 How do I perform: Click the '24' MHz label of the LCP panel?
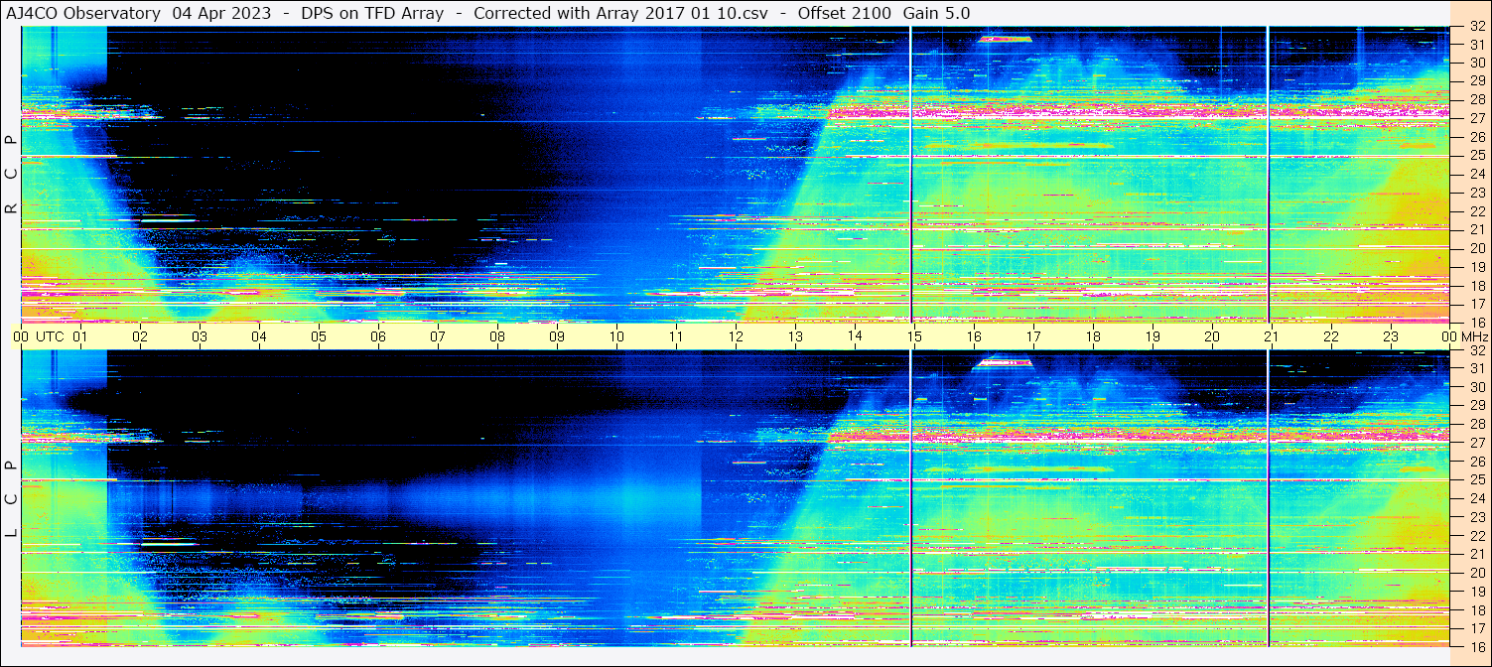[1477, 498]
